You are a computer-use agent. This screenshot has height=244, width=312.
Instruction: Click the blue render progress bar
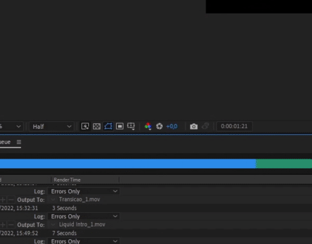128,163
